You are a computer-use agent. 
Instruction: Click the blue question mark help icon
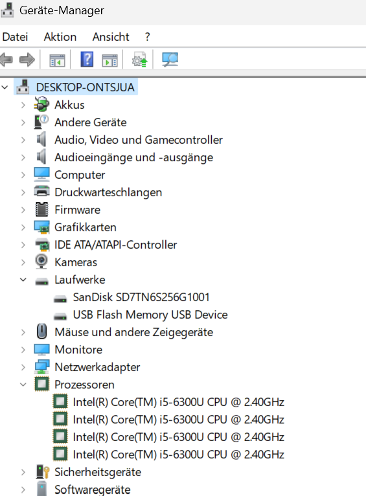[87, 60]
